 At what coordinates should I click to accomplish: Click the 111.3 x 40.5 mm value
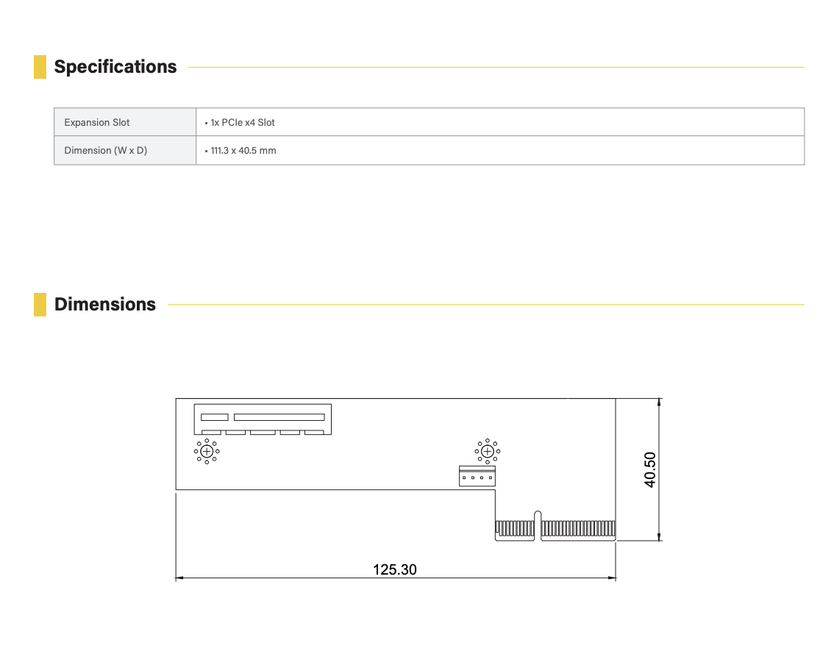coord(243,151)
